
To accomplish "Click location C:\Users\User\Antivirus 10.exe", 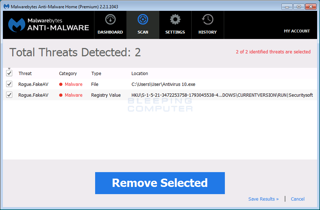I will coord(163,84).
